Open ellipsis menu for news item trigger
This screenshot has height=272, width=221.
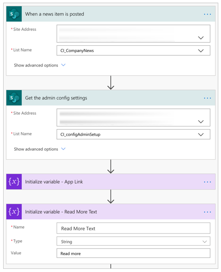click(207, 14)
